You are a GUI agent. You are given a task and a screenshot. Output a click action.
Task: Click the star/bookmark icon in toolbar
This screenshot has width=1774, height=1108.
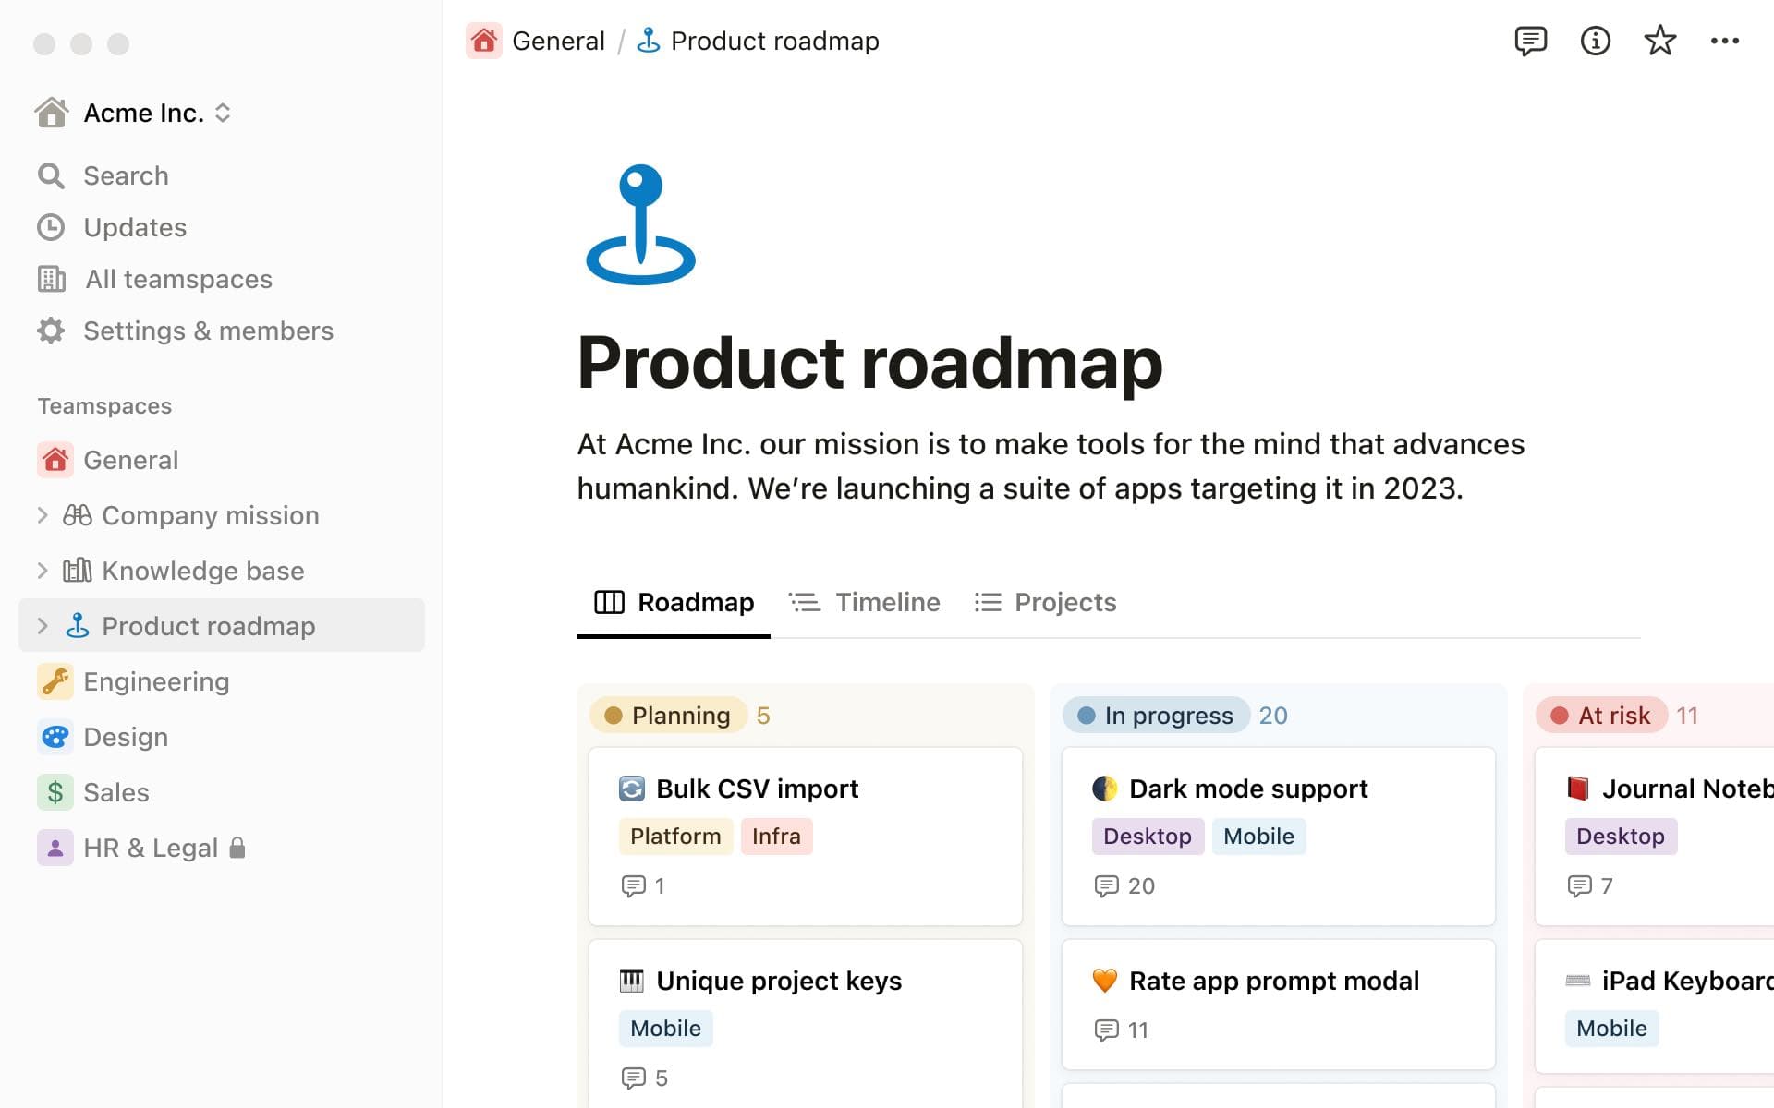click(1661, 41)
